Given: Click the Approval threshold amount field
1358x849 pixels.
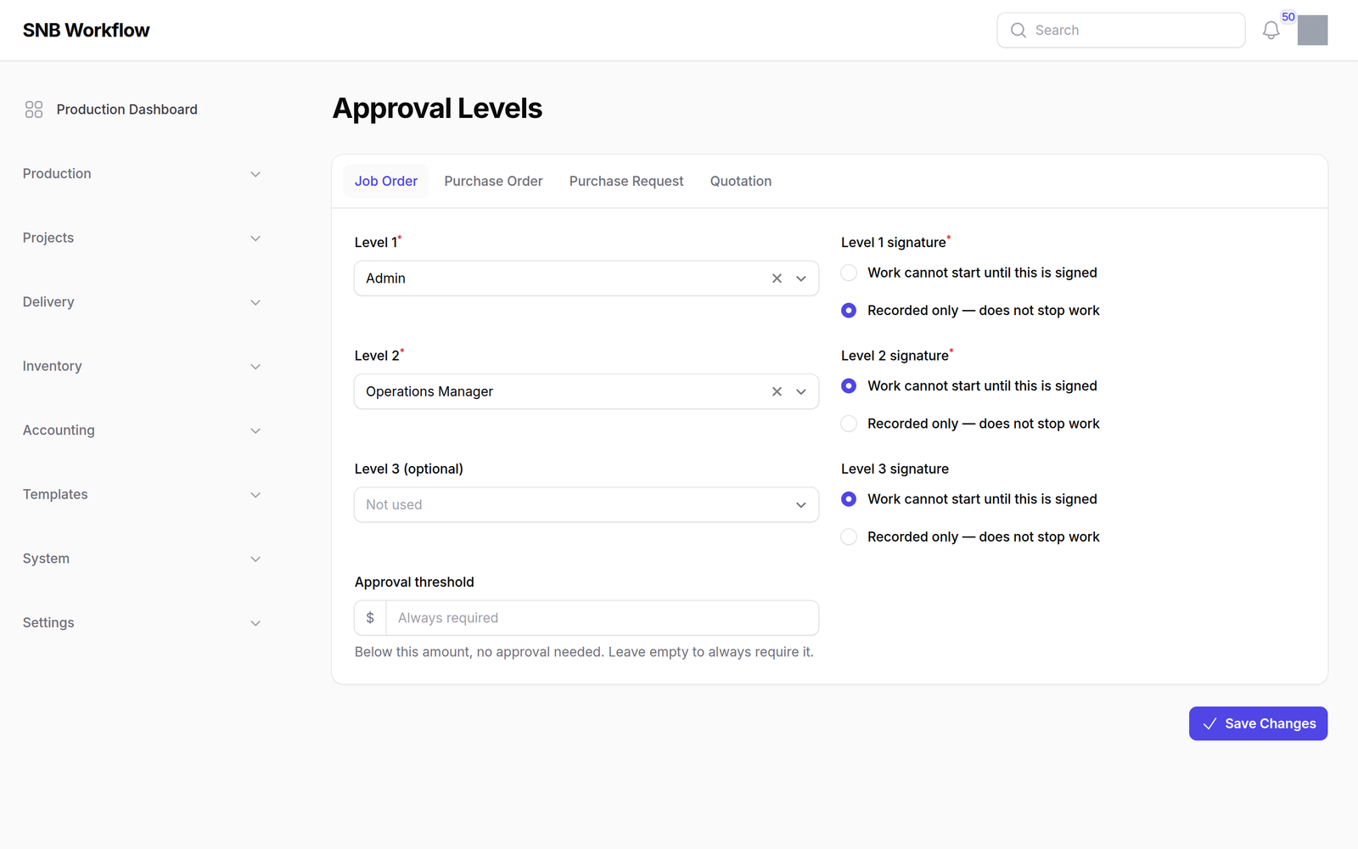Looking at the screenshot, I should pos(603,618).
